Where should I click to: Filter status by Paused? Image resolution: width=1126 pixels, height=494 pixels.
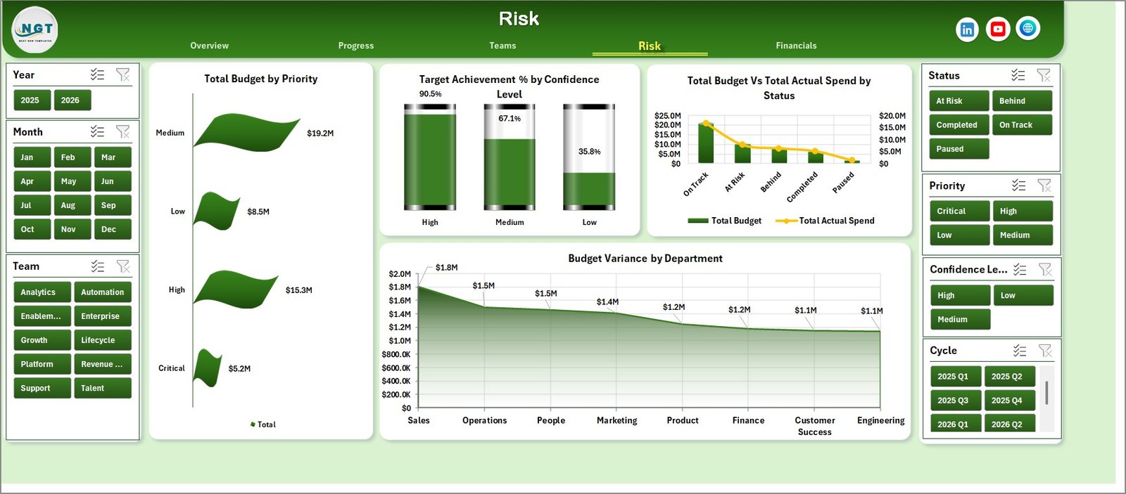[959, 149]
